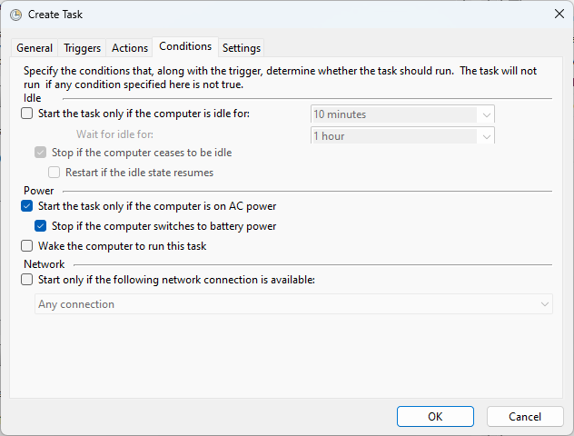Switch to the Settings tab
This screenshot has height=436, width=574.
click(x=242, y=48)
